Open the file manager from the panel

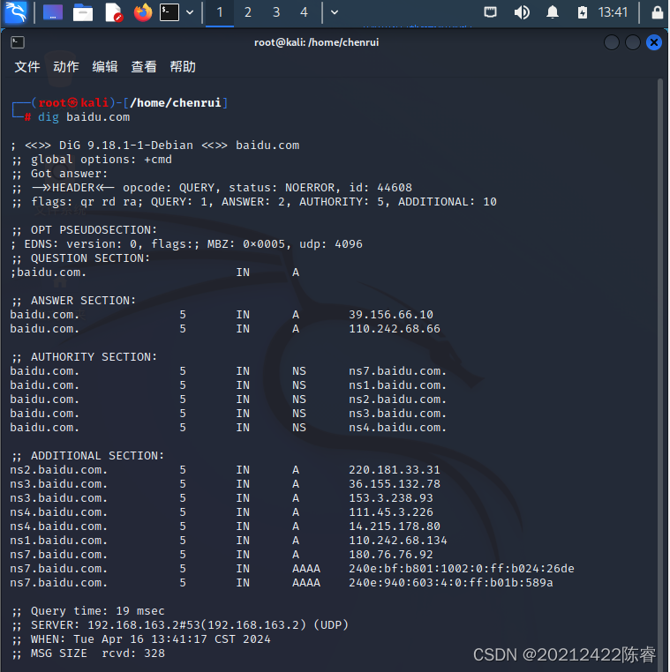(x=83, y=12)
